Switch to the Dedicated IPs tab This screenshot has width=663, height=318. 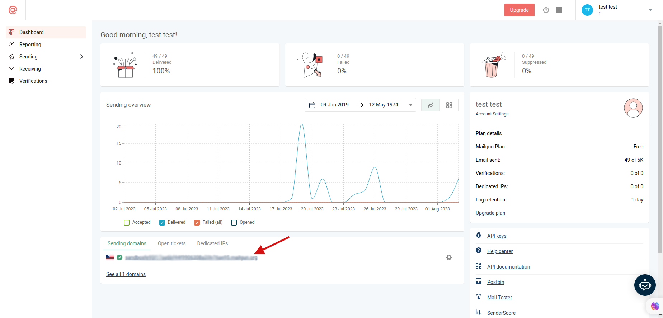(x=212, y=243)
